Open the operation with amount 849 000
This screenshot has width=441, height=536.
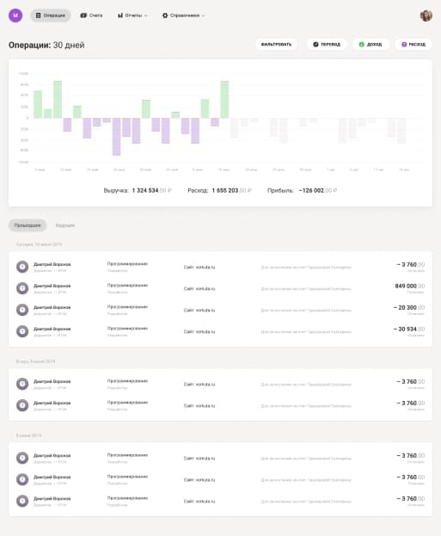pos(220,288)
